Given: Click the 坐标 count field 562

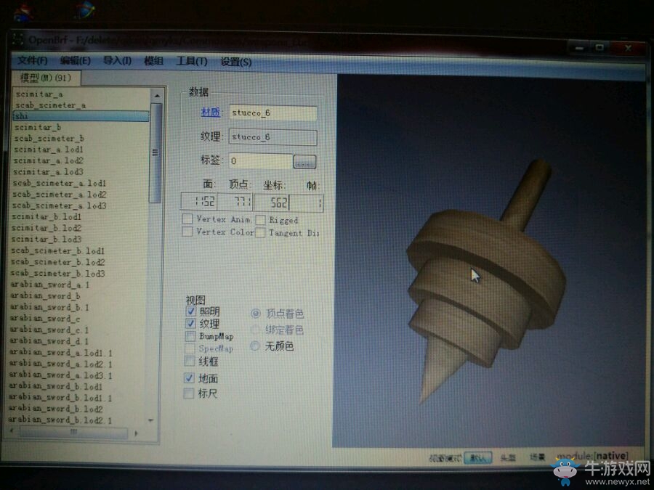Looking at the screenshot, I should click(271, 203).
